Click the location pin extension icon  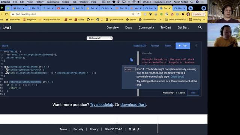pos(150,14)
